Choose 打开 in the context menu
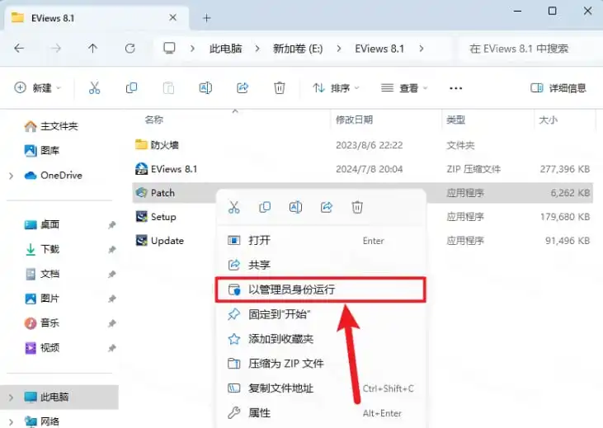The width and height of the screenshot is (603, 428). click(x=321, y=240)
